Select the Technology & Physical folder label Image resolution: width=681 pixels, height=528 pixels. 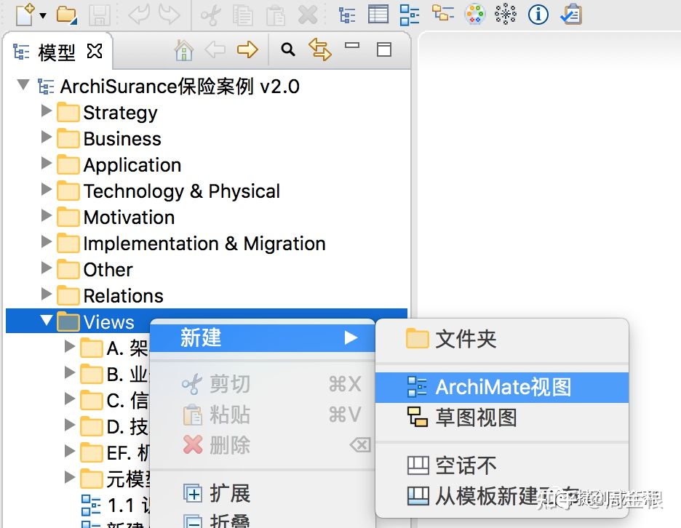[182, 191]
